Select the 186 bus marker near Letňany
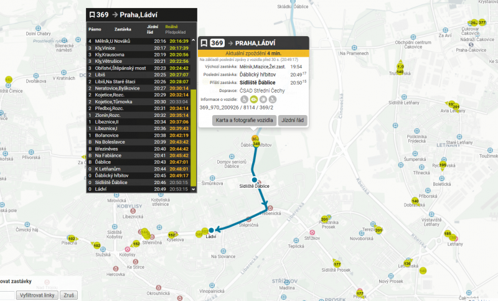498x301 pixels. pyautogui.click(x=448, y=233)
